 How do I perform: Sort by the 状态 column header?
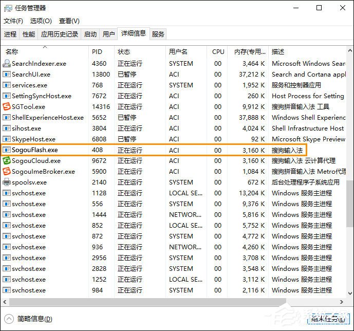140,52
